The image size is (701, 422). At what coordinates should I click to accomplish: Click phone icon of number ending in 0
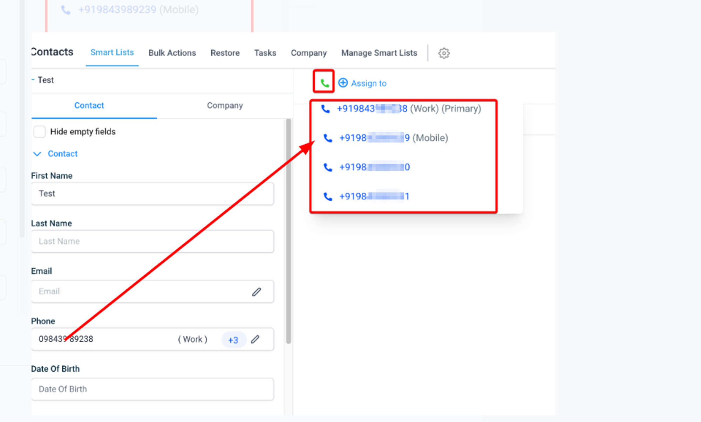pos(328,167)
